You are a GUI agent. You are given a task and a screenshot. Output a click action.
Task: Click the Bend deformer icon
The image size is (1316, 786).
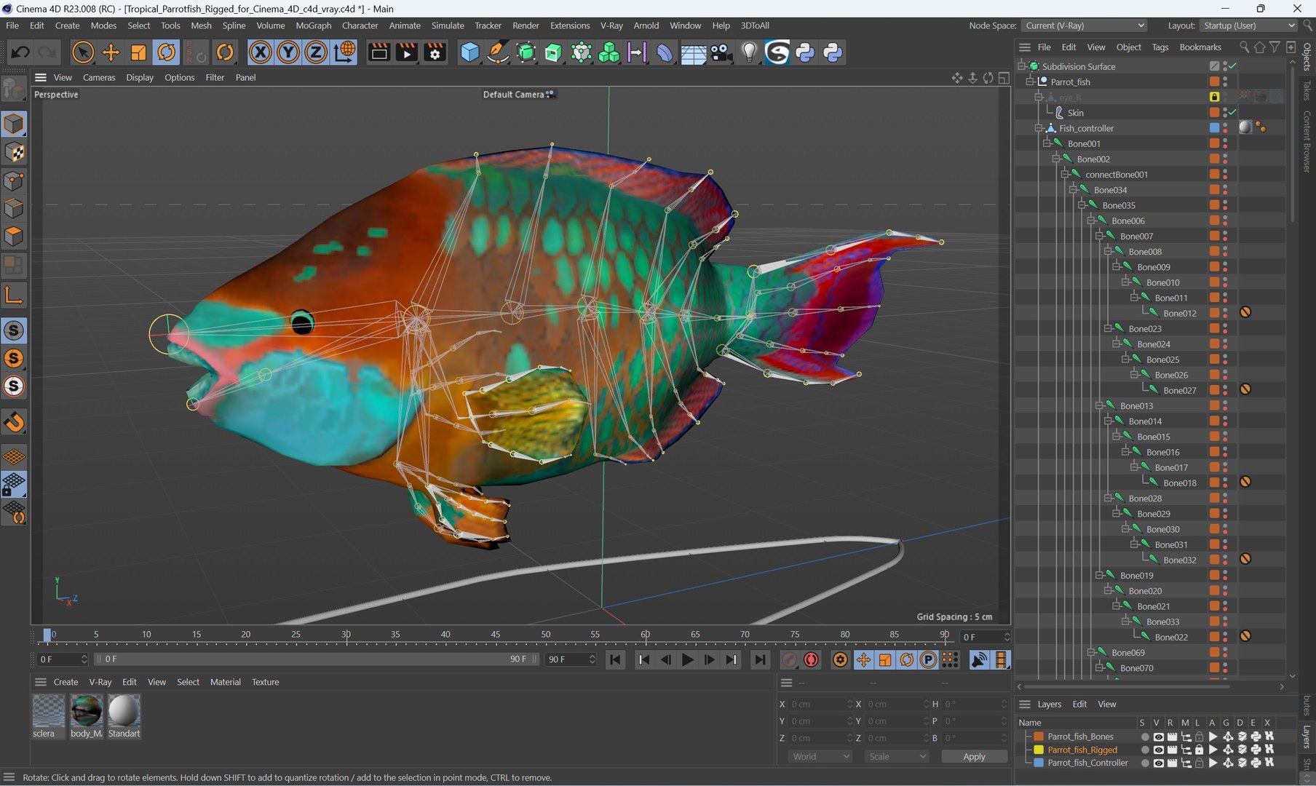pyautogui.click(x=665, y=52)
